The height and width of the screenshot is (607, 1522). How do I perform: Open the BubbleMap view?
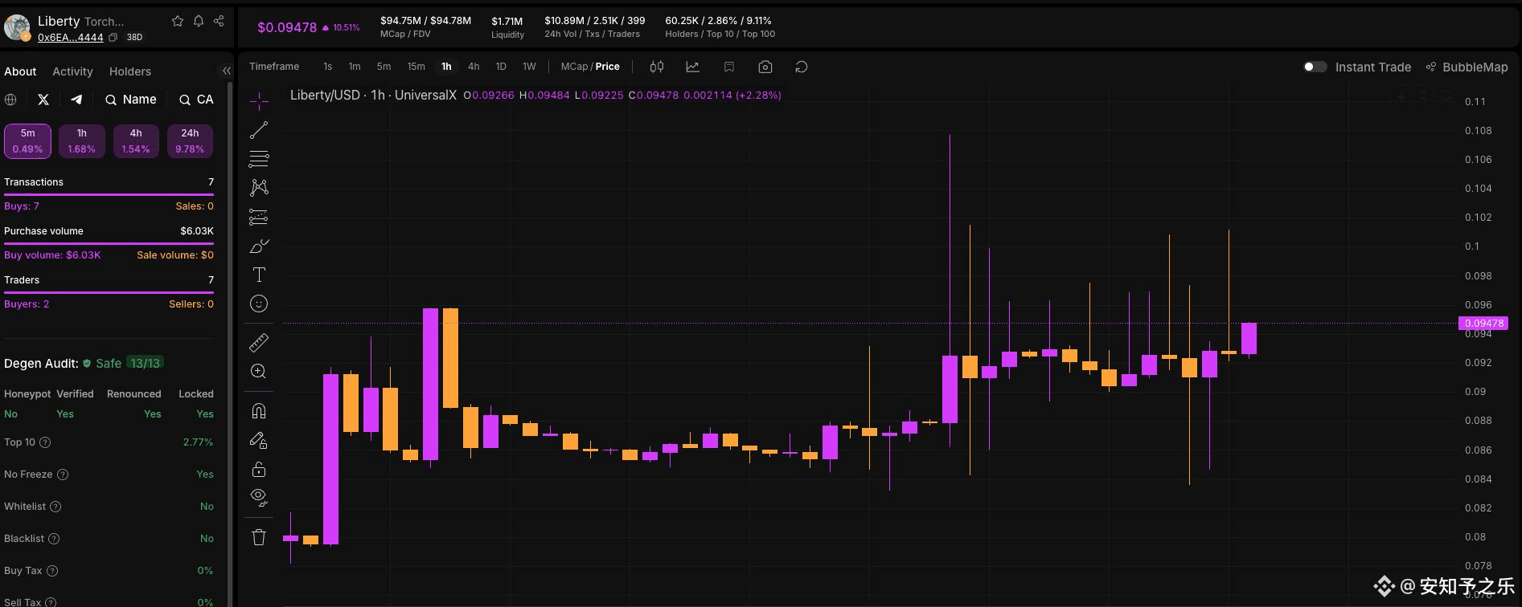coord(1467,67)
